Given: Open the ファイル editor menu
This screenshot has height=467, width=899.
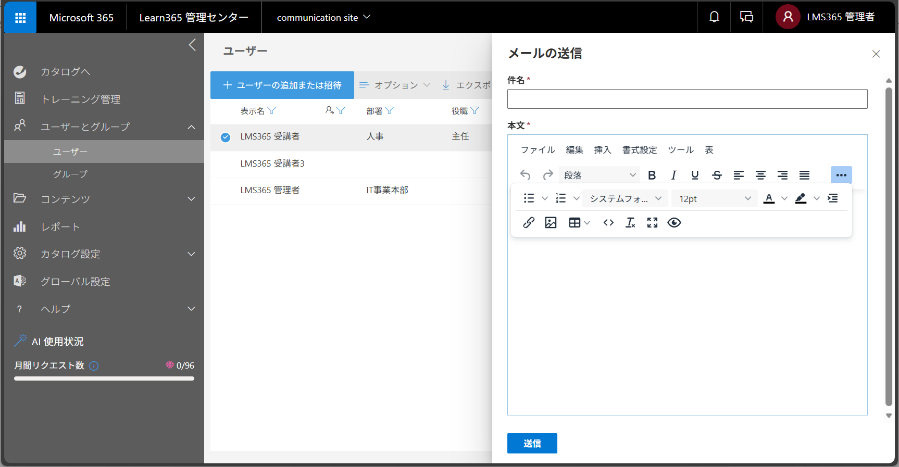Looking at the screenshot, I should coord(538,150).
